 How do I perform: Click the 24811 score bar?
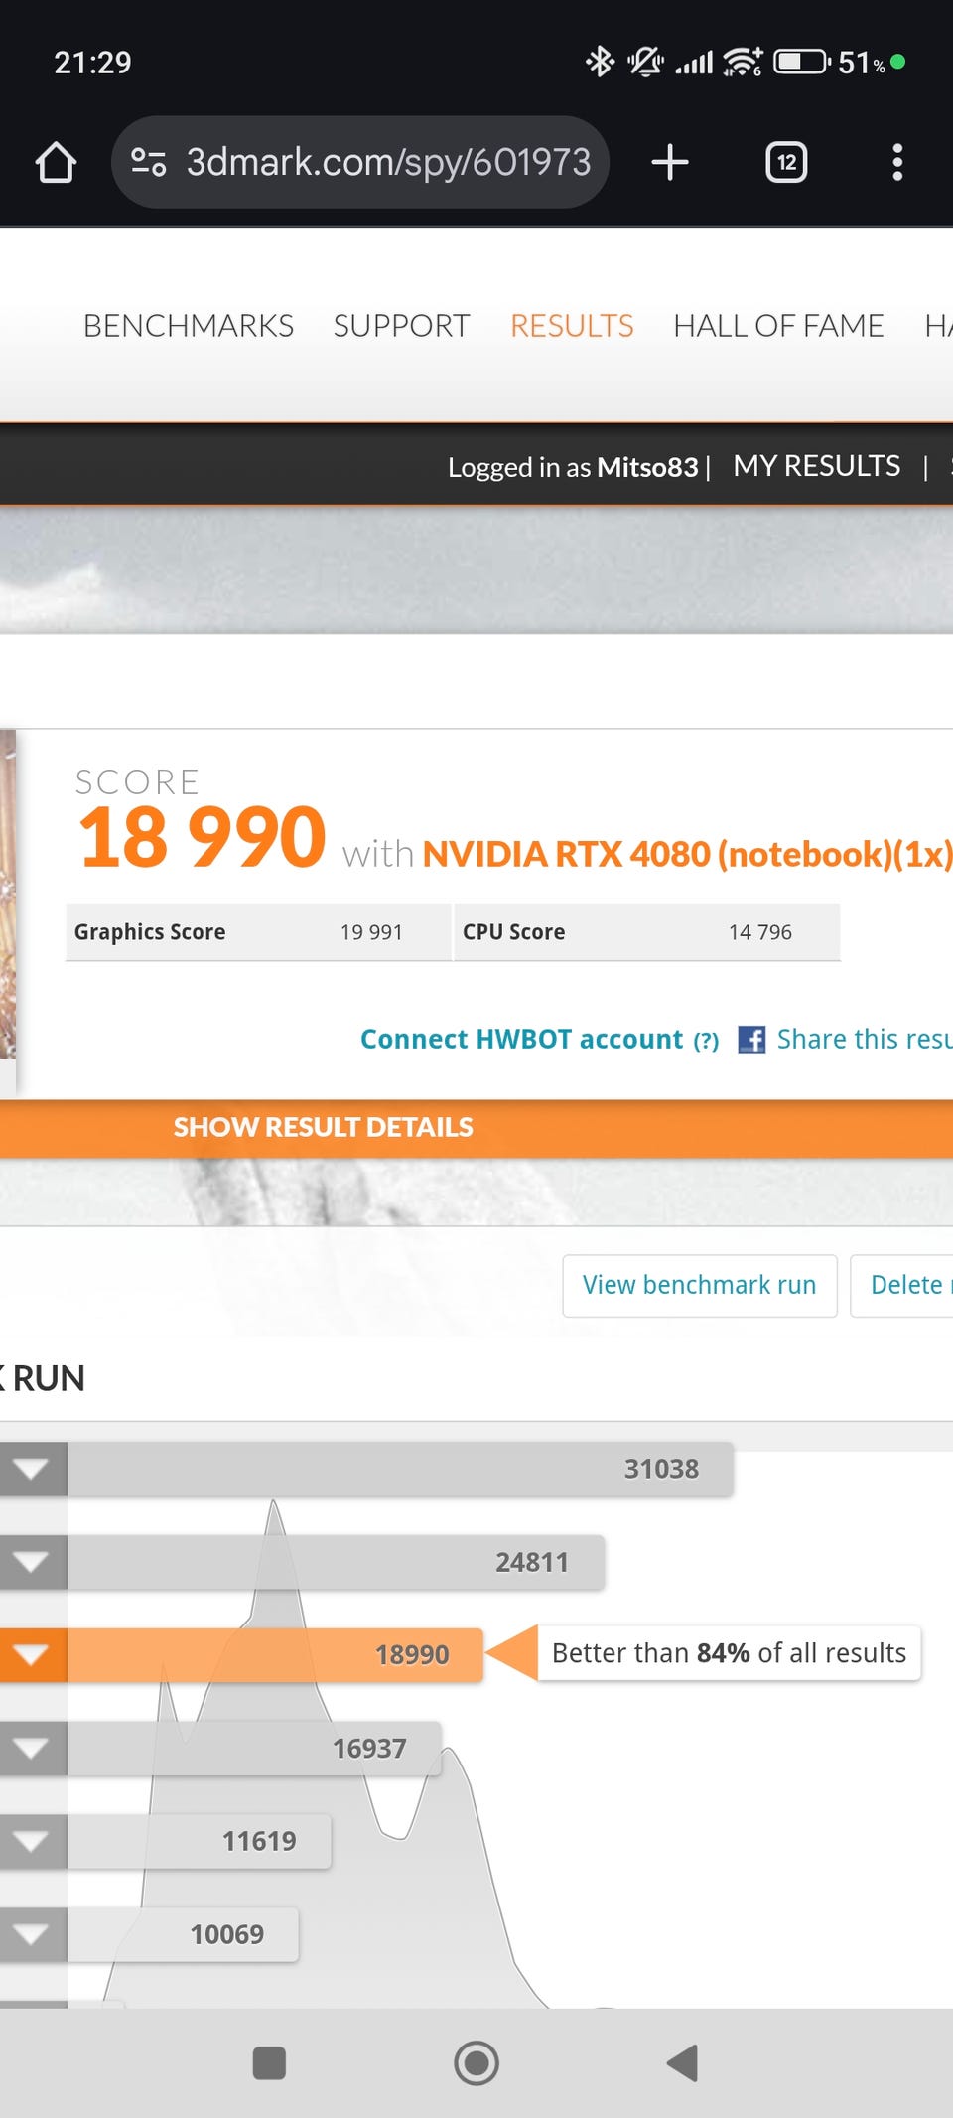(336, 1562)
